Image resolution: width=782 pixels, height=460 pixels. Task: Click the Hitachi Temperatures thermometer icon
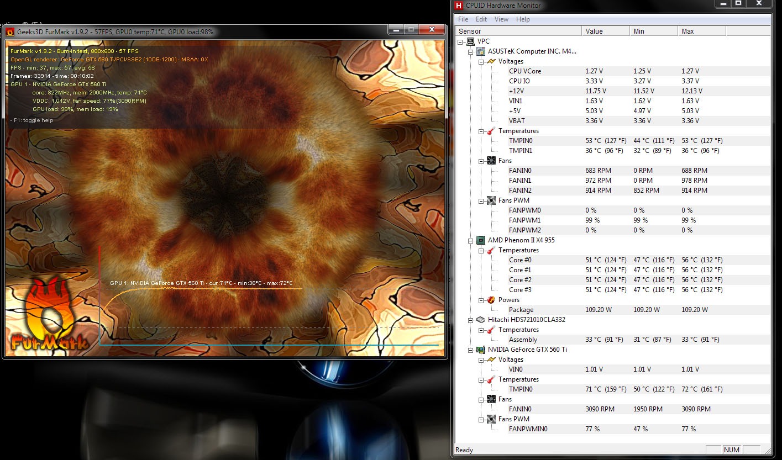pyautogui.click(x=491, y=330)
